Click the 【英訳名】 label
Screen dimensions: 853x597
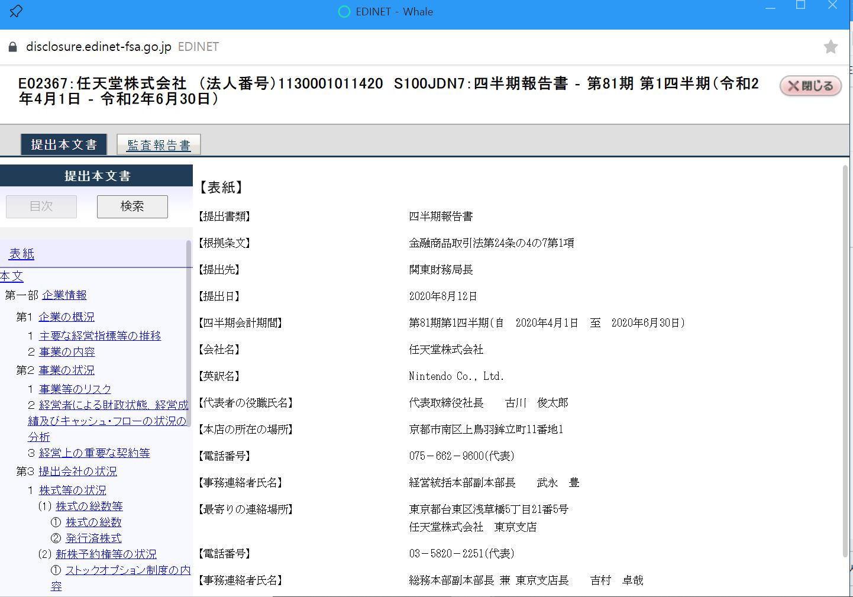click(219, 376)
